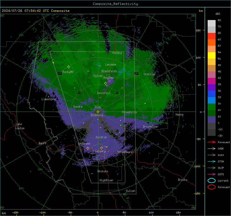Click the Didsbury town label
Image resolution: width=231 pixels, height=216 pixels.
(97, 115)
